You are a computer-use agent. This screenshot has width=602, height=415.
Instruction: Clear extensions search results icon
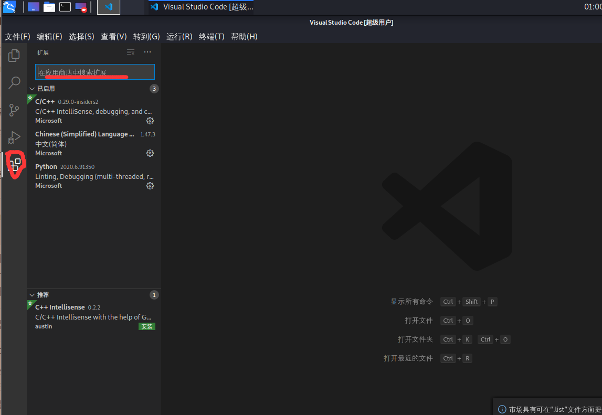click(131, 52)
